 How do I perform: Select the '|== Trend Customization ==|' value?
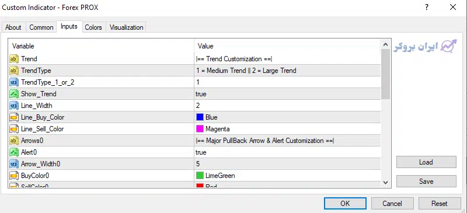coord(234,59)
